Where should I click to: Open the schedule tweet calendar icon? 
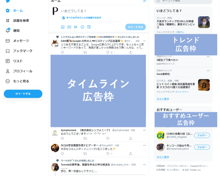[x=89, y=27]
